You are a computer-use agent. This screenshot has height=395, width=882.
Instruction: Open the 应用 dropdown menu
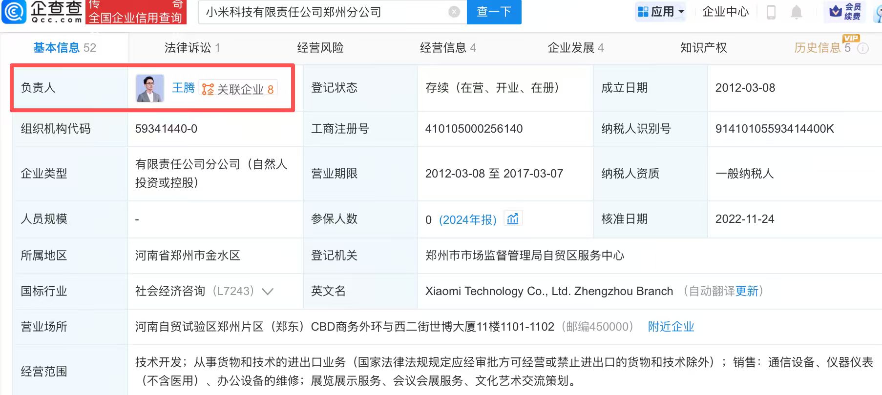(661, 12)
